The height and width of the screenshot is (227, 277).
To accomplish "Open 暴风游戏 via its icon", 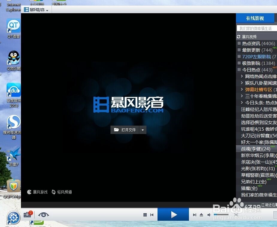I will [29, 192].
